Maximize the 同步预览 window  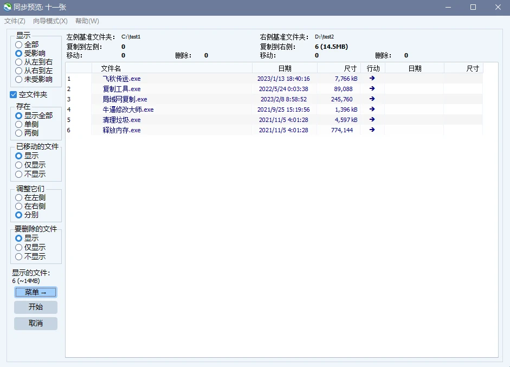pos(473,7)
